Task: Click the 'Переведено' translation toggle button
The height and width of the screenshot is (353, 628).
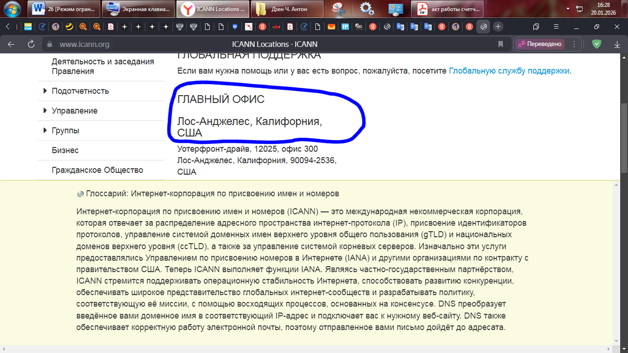Action: 540,44
